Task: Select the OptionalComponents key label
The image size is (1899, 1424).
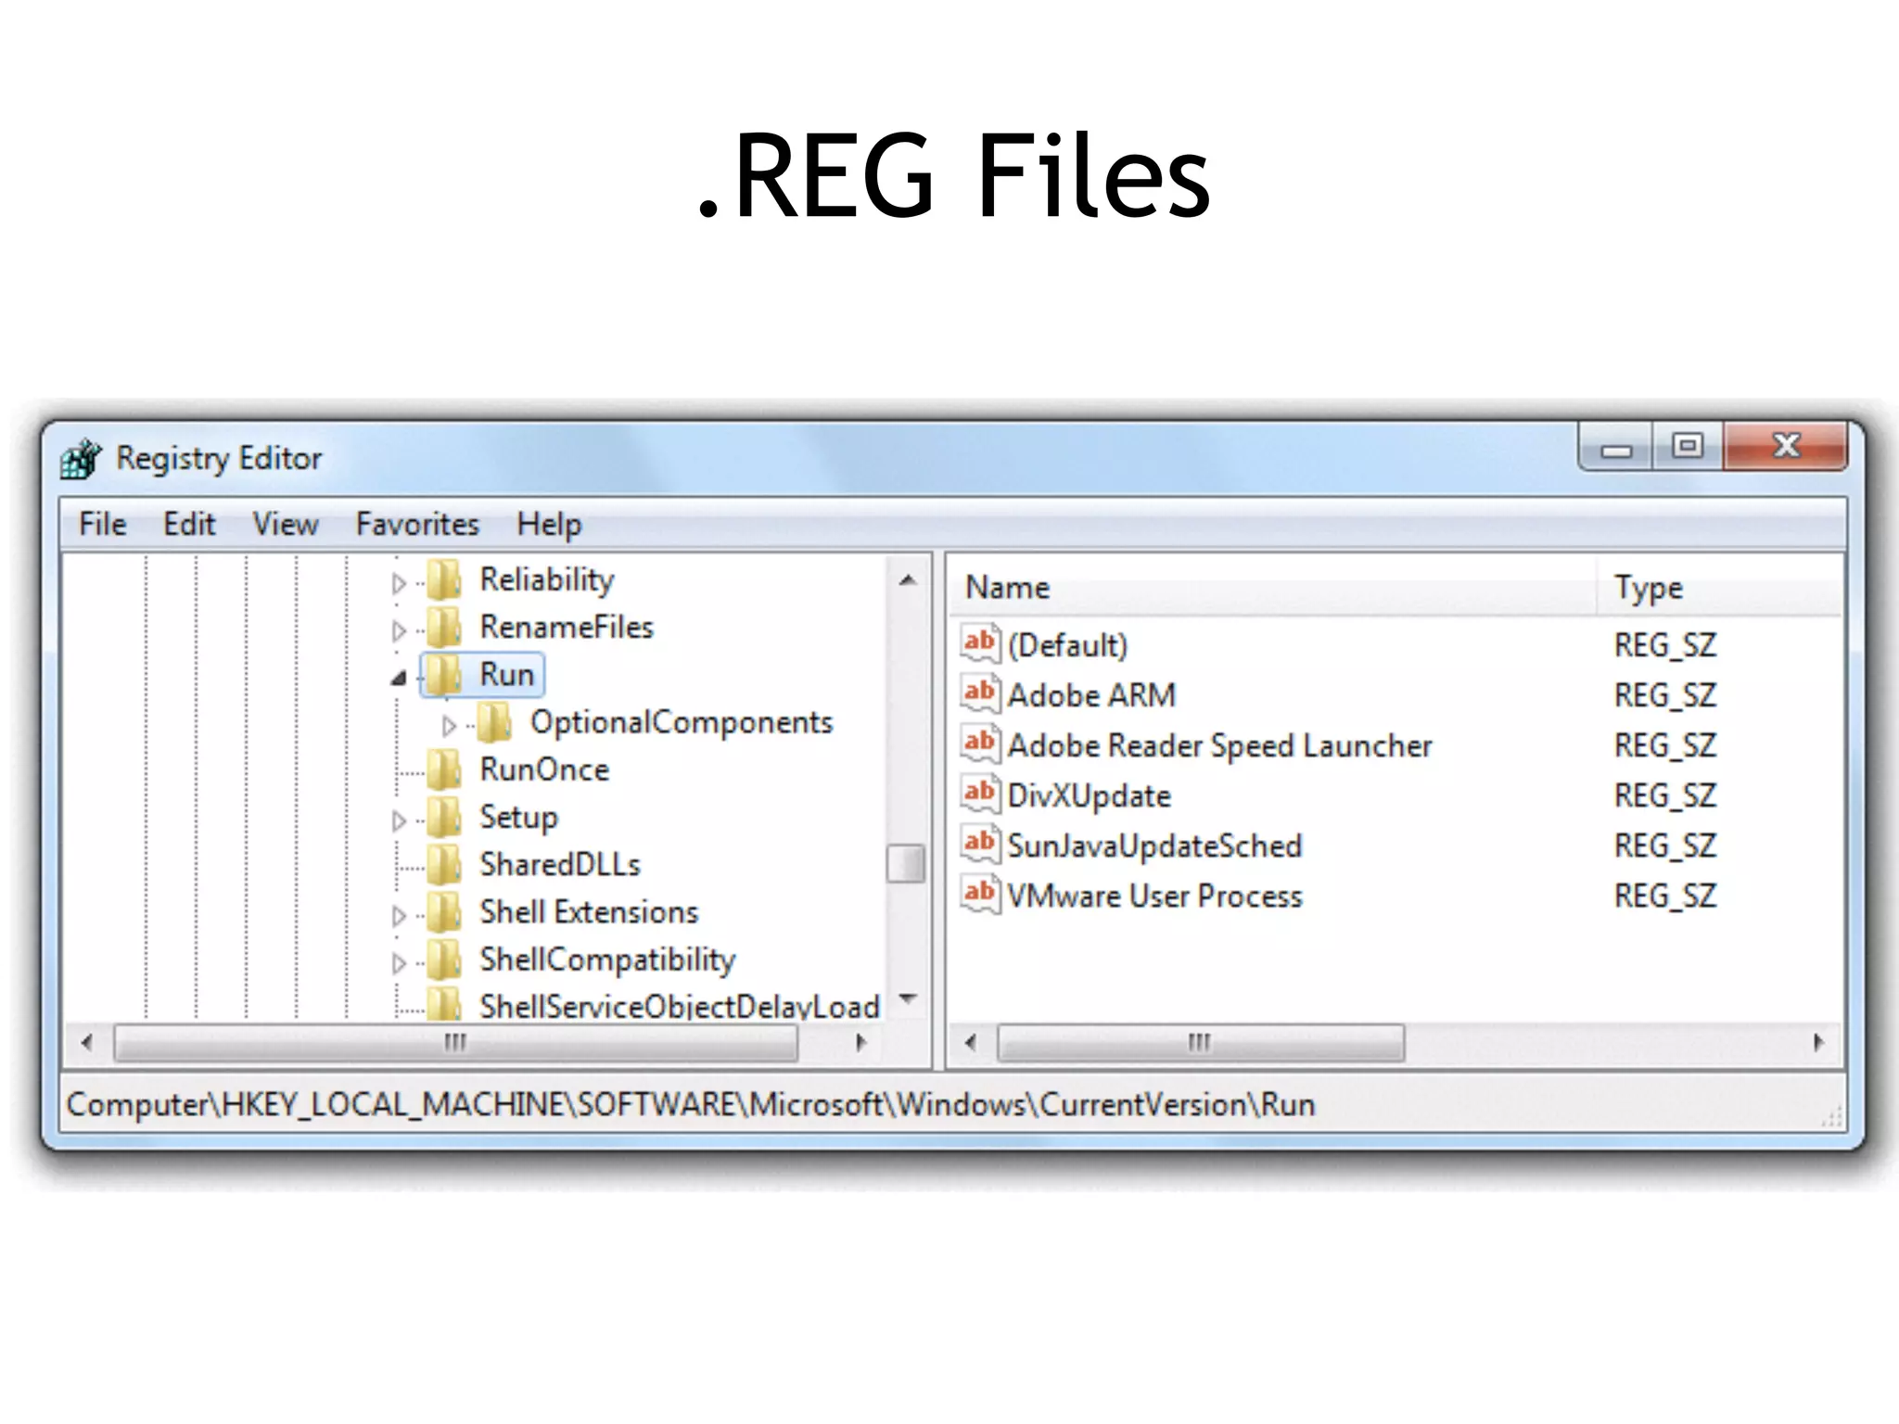Action: pos(682,722)
